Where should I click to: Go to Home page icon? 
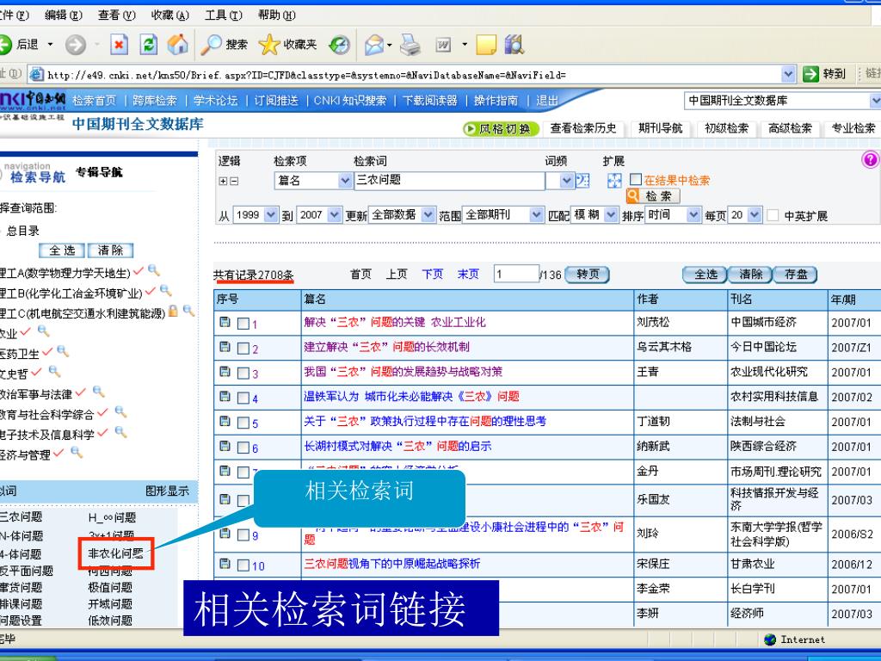point(178,45)
